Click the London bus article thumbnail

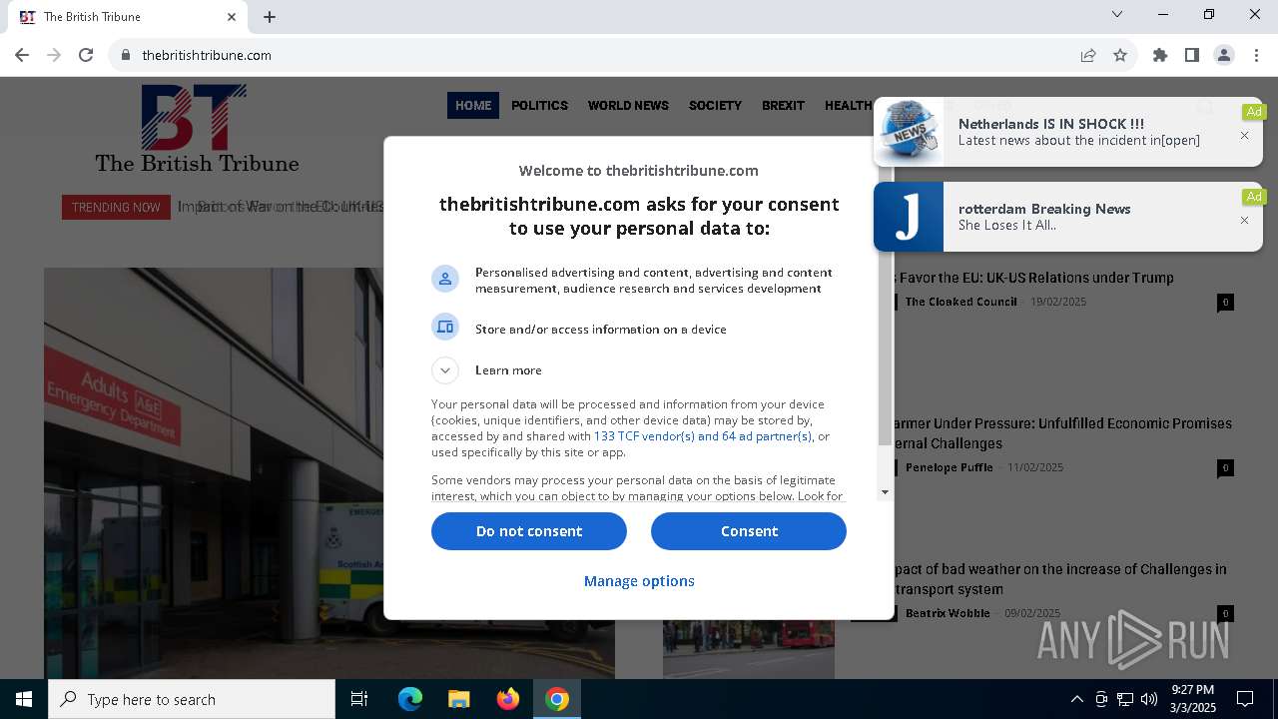click(x=749, y=649)
